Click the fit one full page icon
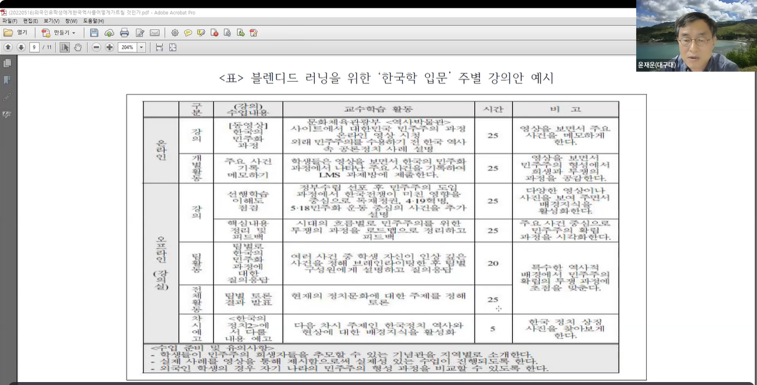This screenshot has height=385, width=757. point(173,47)
